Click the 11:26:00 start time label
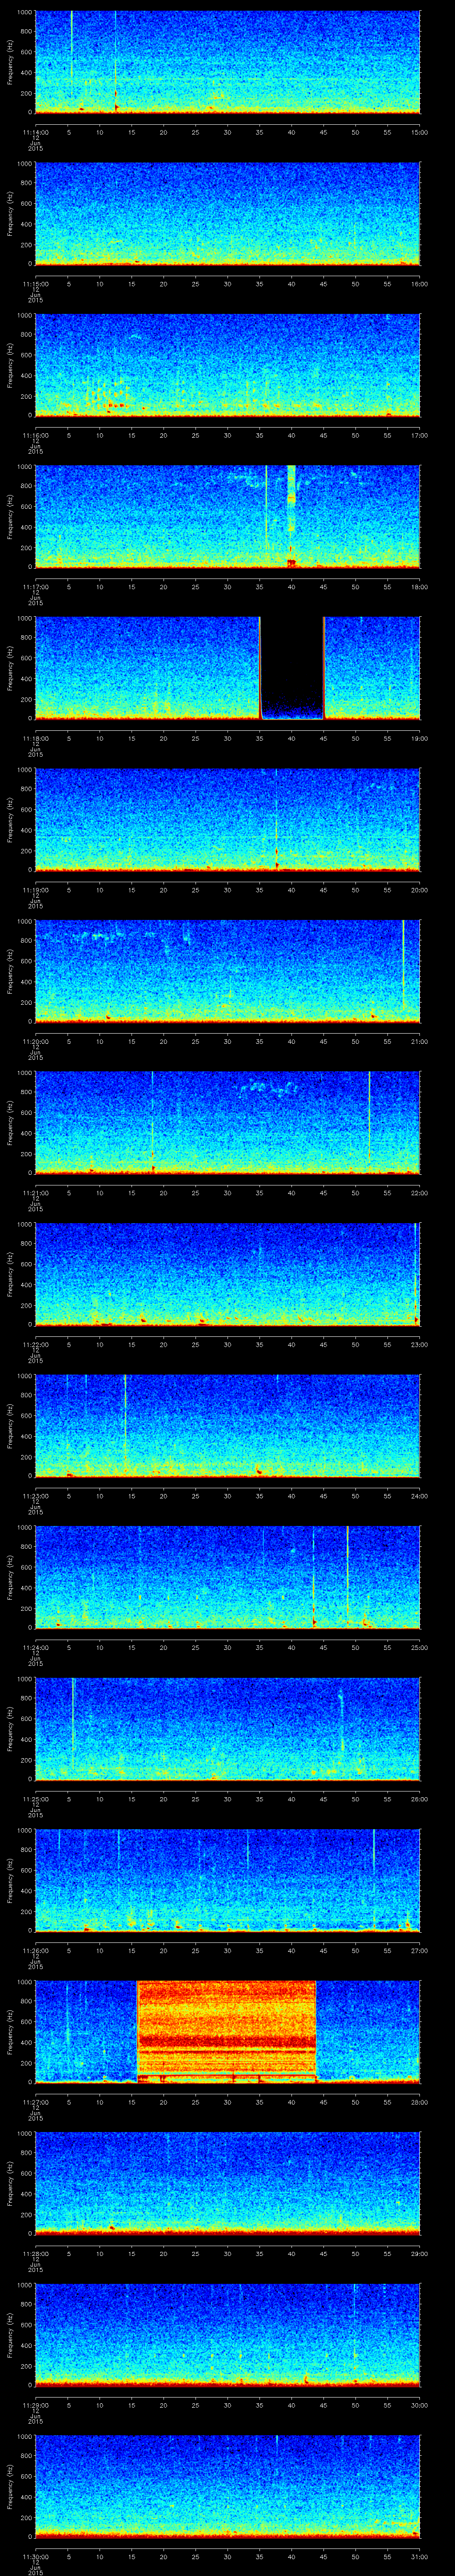Viewport: 455px width, 2576px height. click(35, 1951)
